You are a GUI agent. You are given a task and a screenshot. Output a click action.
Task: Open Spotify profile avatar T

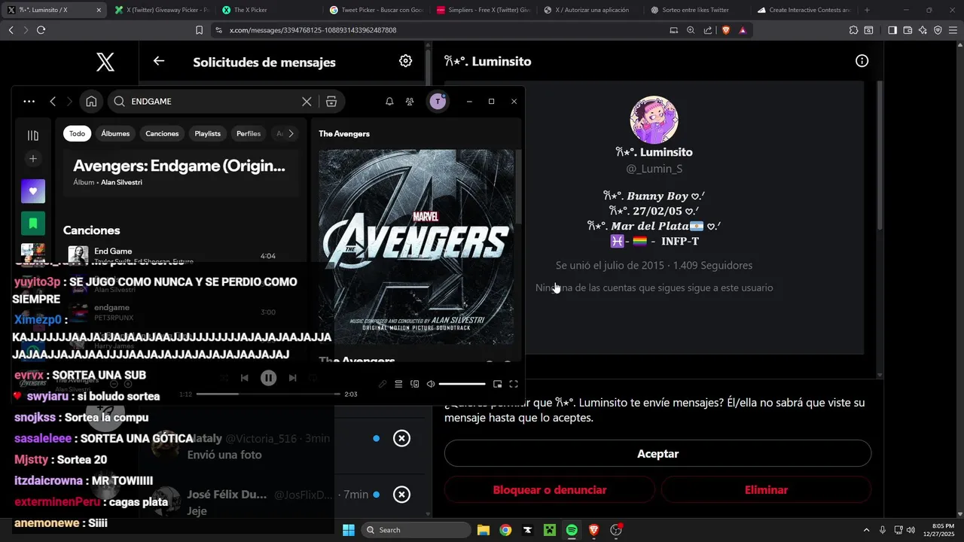coord(438,101)
